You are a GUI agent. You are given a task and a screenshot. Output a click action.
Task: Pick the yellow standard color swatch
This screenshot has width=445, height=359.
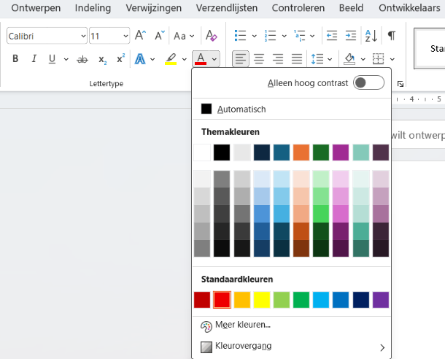[x=262, y=300]
